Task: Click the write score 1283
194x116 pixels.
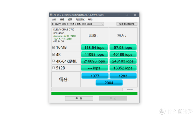Action: (x=123, y=76)
